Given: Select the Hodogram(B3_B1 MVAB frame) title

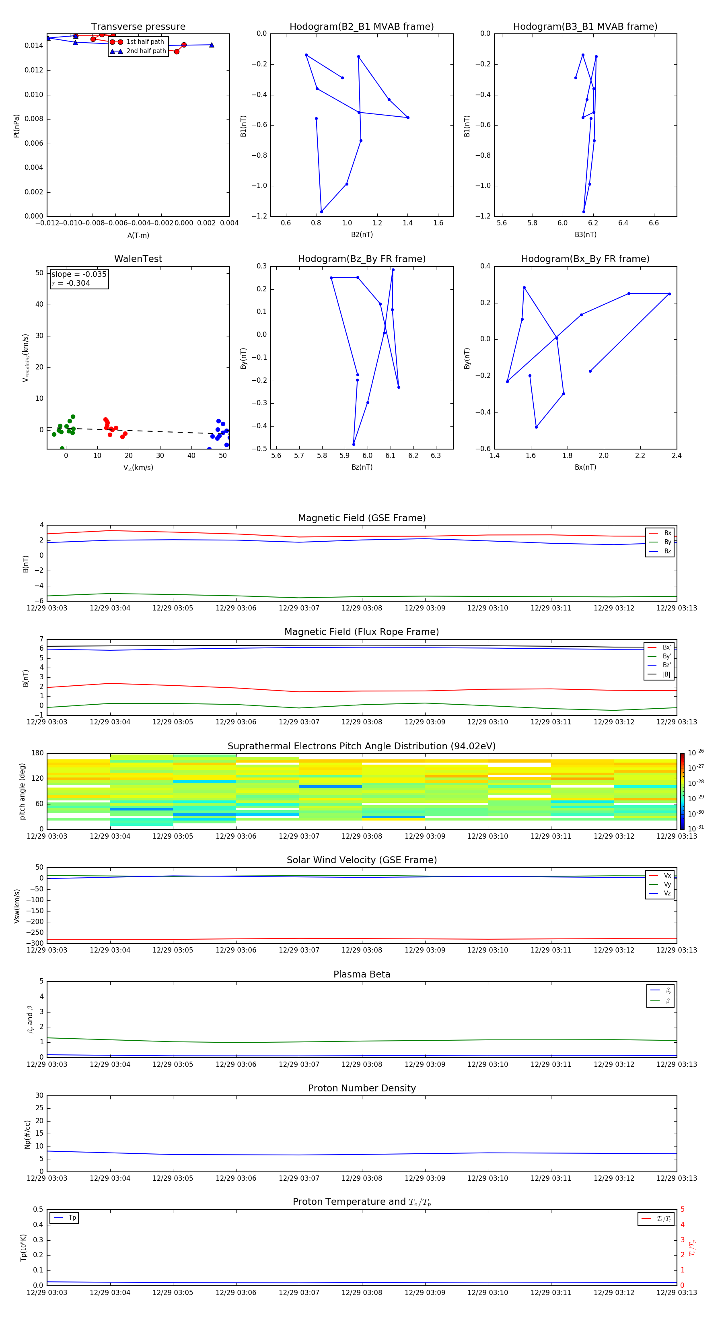Looking at the screenshot, I should point(585,27).
